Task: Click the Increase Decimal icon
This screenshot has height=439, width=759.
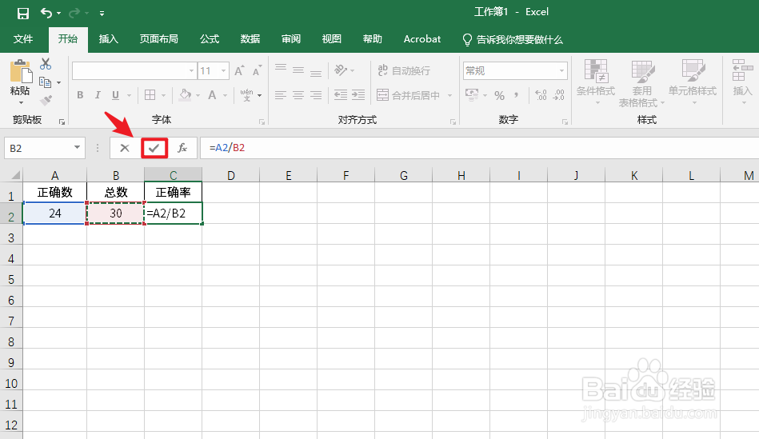Action: click(541, 95)
